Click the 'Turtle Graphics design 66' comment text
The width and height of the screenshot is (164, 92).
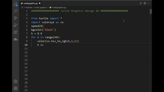[80, 11]
